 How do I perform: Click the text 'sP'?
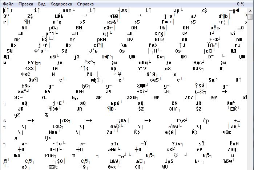pyautogui.click(x=184, y=34)
